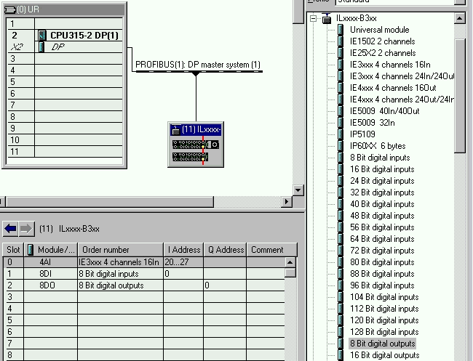This screenshot has width=473, height=361.
Task: Select the DP interface icon in row X2
Action: pyautogui.click(x=41, y=47)
